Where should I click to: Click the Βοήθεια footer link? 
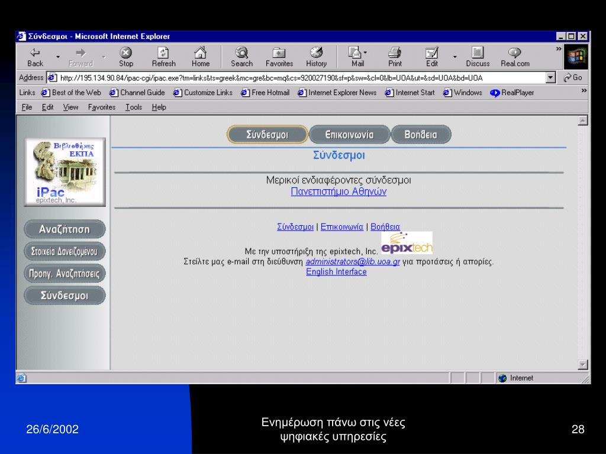pos(385,226)
